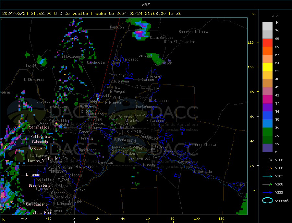
Task: Click the 80 dBZ color swatch
Action: [x=267, y=27]
